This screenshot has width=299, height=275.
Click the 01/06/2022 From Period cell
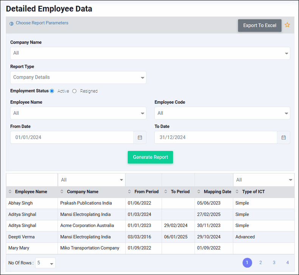pyautogui.click(x=143, y=203)
